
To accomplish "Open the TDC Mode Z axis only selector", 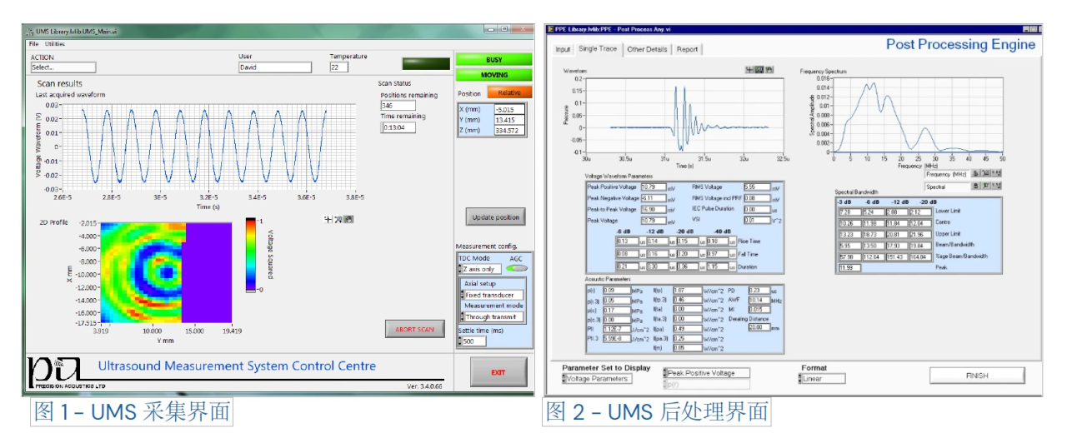I will tap(480, 268).
